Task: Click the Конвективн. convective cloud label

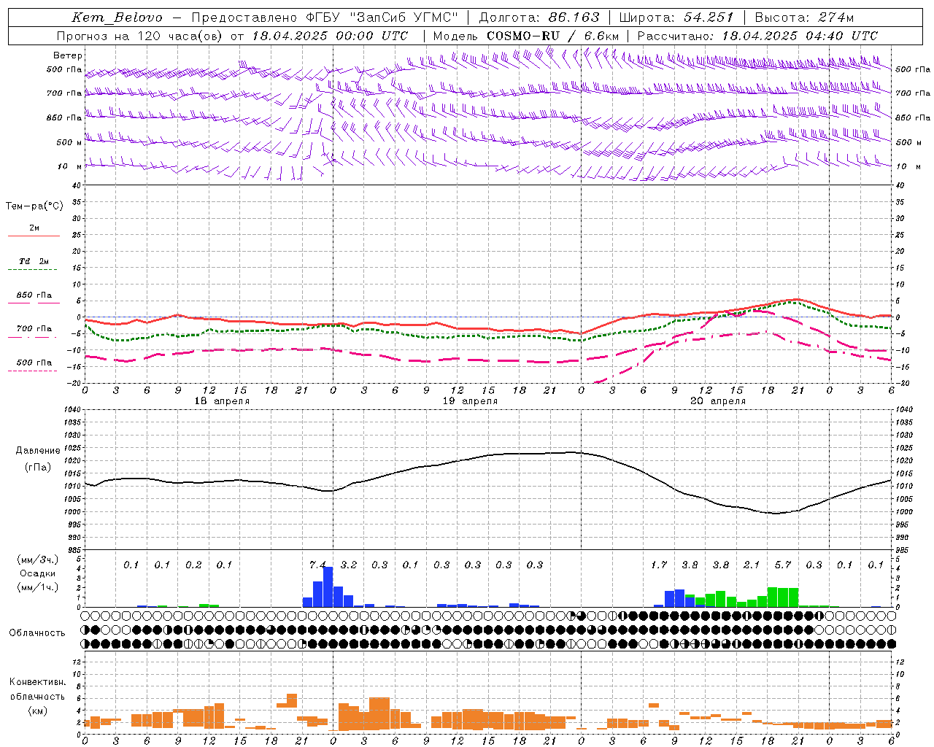Action: click(37, 682)
